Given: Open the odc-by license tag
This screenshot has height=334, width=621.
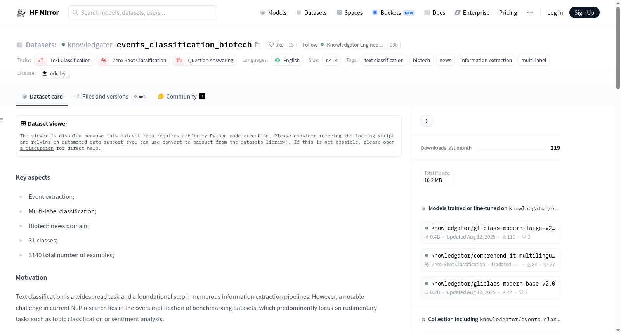Looking at the screenshot, I should [x=54, y=73].
